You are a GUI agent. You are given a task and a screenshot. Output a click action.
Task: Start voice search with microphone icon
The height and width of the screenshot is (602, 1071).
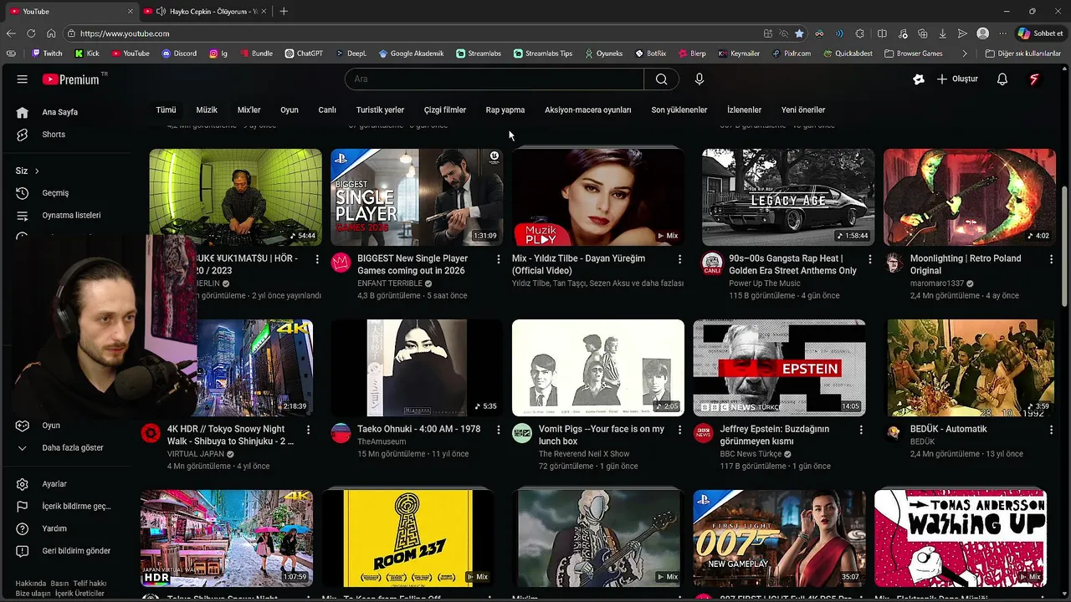(x=699, y=79)
